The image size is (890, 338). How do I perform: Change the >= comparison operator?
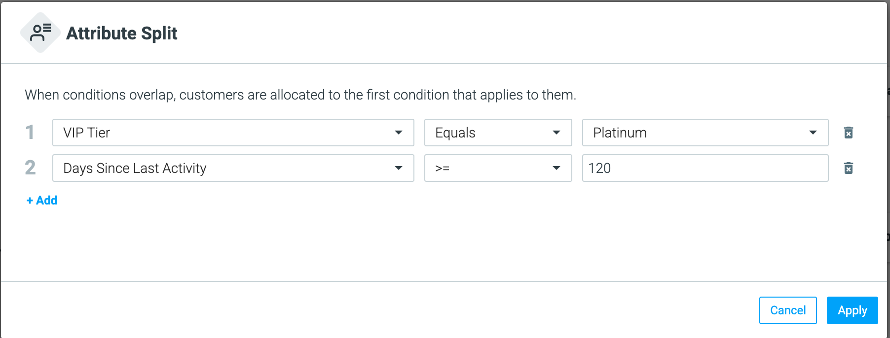pos(498,168)
